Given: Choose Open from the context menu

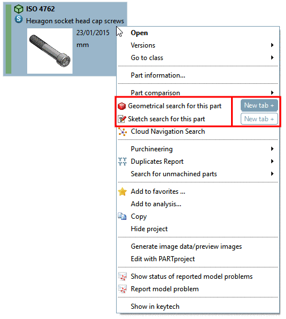Looking at the screenshot, I should click(139, 33).
